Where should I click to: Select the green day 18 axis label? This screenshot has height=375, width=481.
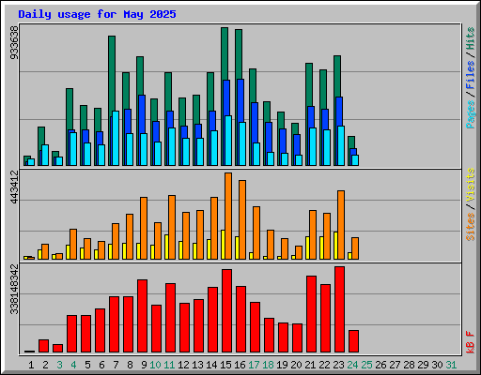pos(268,365)
